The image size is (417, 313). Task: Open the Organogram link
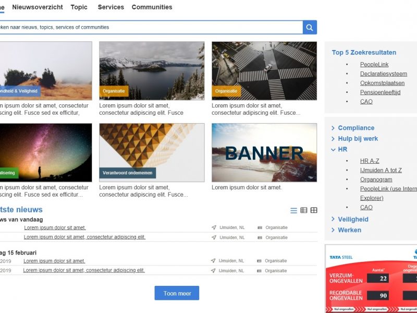pyautogui.click(x=376, y=179)
